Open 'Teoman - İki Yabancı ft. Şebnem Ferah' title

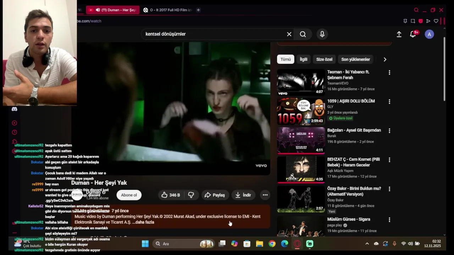(348, 75)
